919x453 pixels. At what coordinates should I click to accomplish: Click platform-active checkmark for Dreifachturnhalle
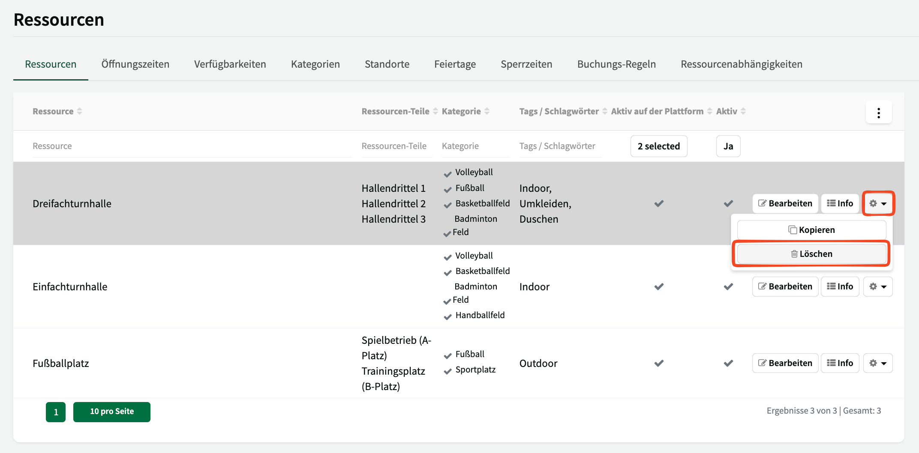pos(659,203)
